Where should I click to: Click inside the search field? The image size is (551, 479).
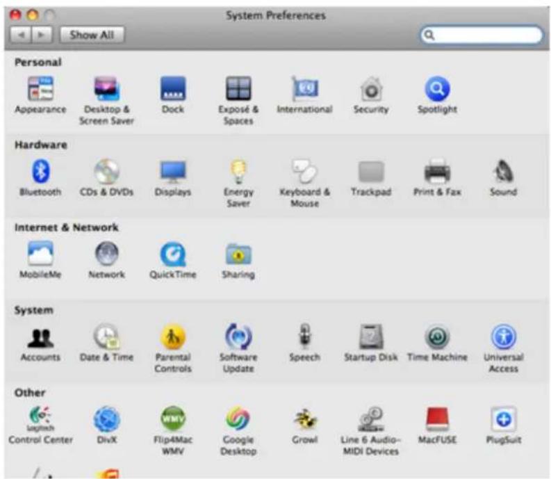click(x=481, y=35)
